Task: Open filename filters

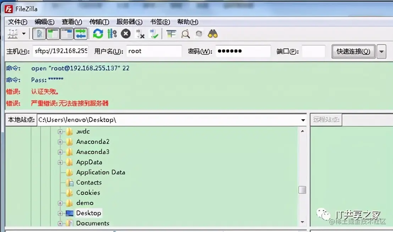Action: (x=171, y=34)
